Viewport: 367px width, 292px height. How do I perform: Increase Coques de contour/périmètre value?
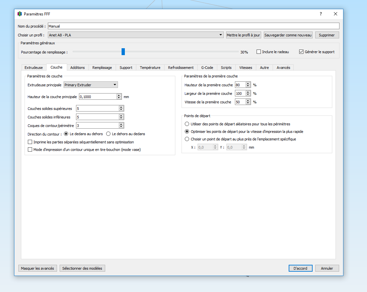121,124
